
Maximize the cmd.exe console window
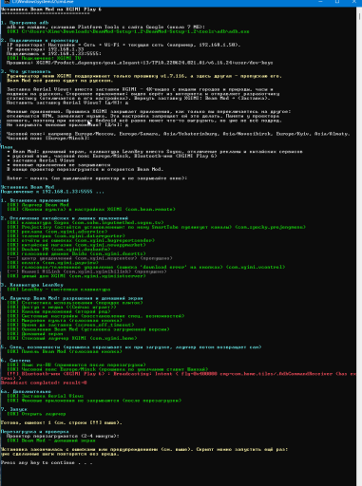(x=337, y=2)
